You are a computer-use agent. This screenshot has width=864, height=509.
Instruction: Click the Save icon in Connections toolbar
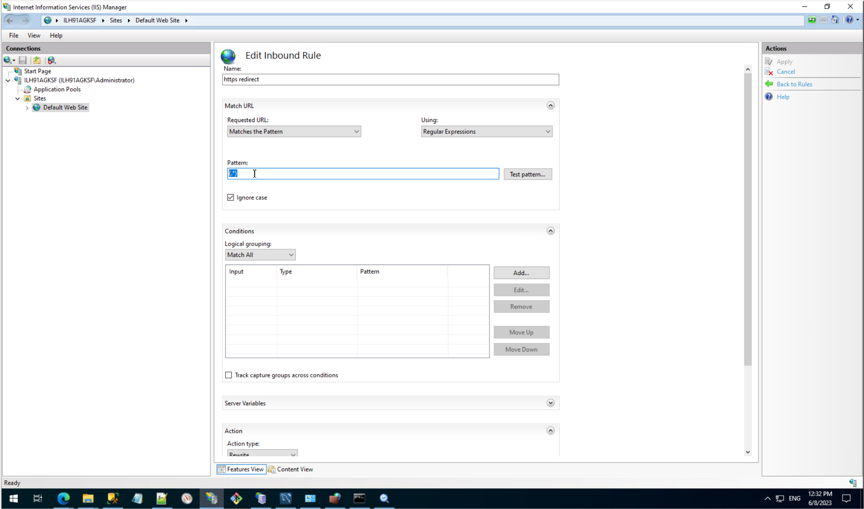coord(23,60)
